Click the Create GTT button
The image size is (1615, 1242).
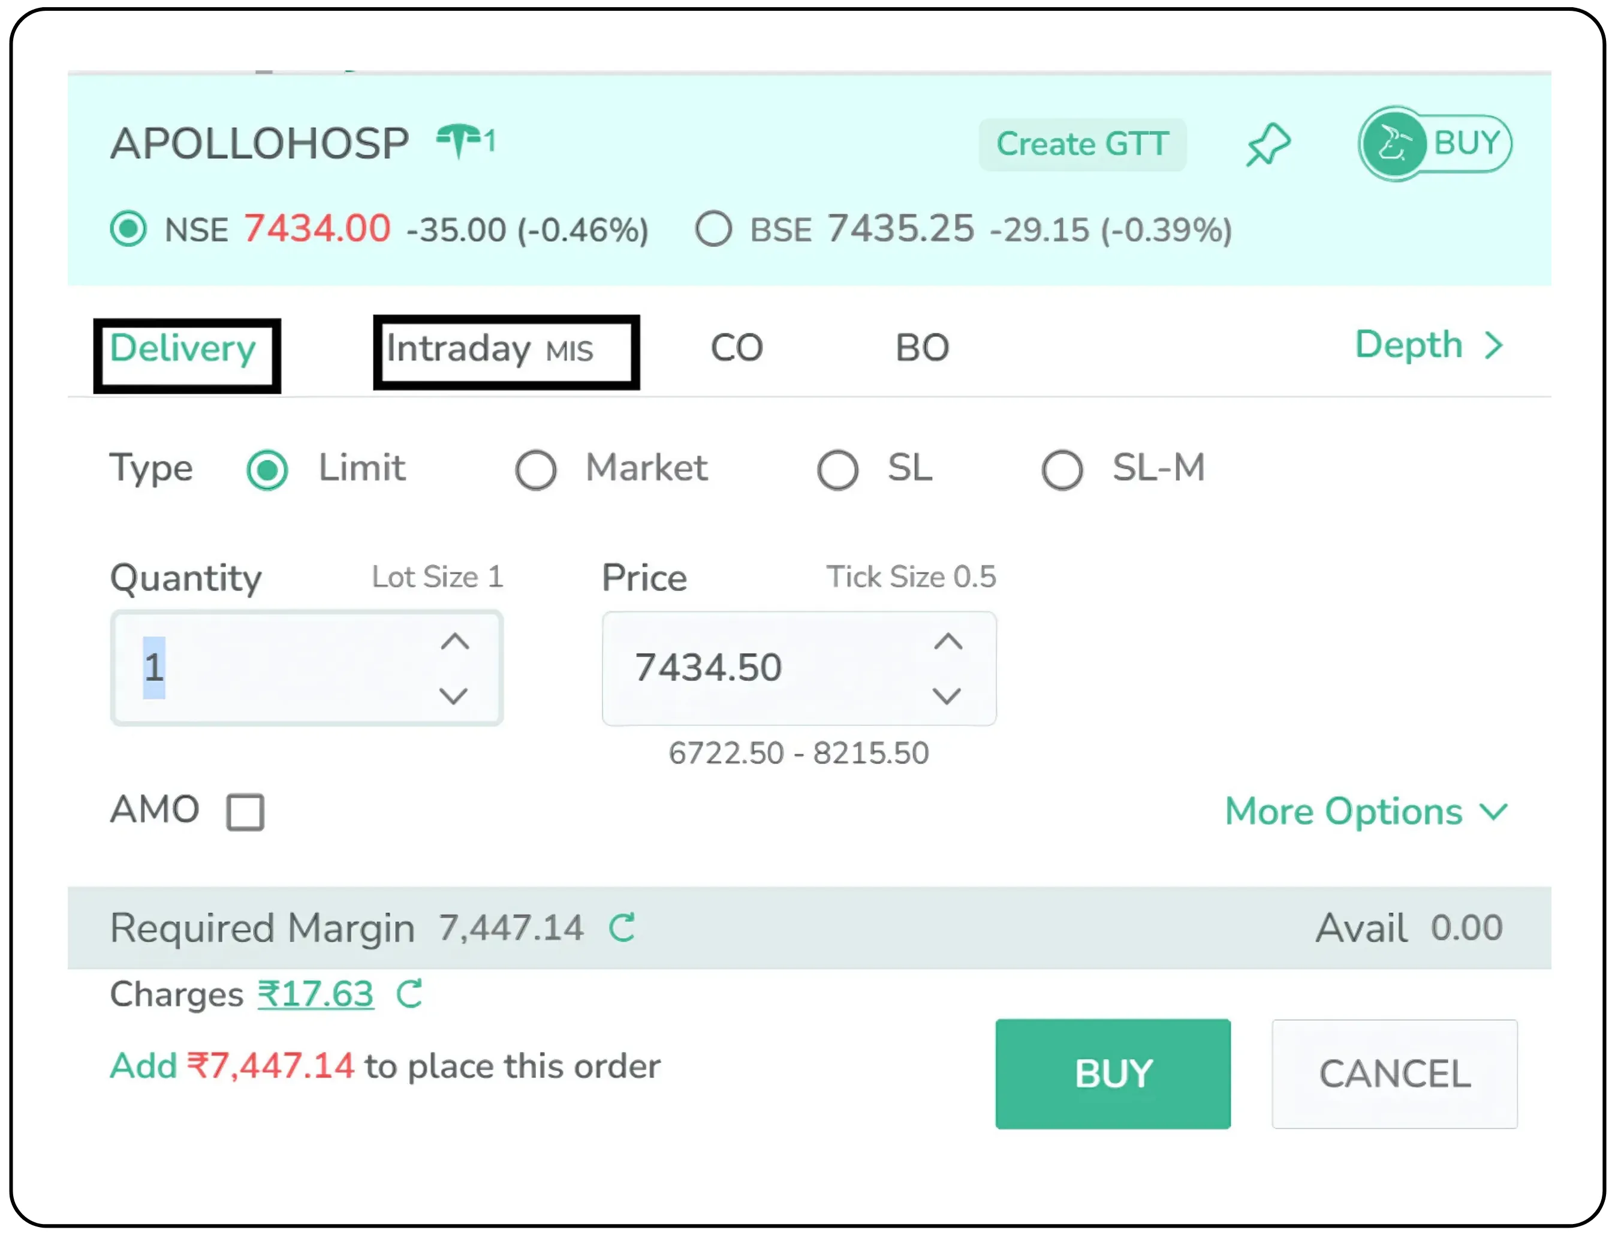(x=1082, y=144)
